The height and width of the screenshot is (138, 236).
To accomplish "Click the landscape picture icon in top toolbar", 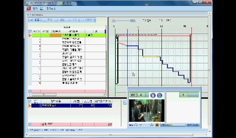I will 42,8.
